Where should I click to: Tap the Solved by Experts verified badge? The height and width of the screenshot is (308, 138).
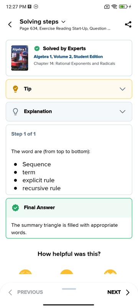[37, 49]
